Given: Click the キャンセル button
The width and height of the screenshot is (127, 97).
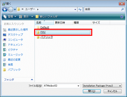Looking at the screenshot, I should [112, 91].
